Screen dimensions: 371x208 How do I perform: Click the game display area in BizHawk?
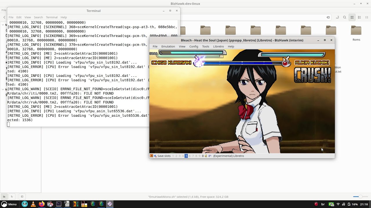(x=242, y=101)
